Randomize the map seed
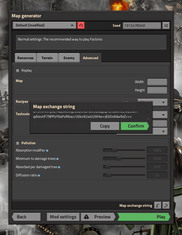 tap(166, 25)
